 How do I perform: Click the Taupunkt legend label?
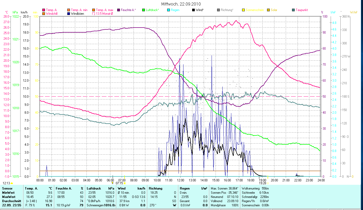click(302, 10)
